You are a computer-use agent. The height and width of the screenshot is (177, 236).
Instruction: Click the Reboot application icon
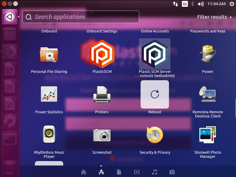pyautogui.click(x=155, y=94)
